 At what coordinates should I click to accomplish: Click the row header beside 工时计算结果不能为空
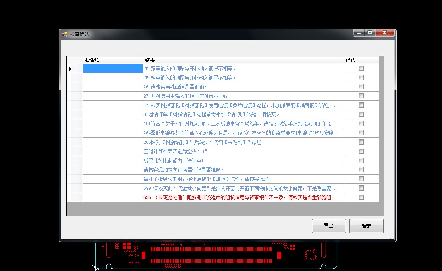click(x=75, y=151)
